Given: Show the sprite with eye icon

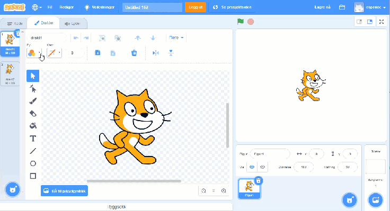Looking at the screenshot, I should (252, 167).
